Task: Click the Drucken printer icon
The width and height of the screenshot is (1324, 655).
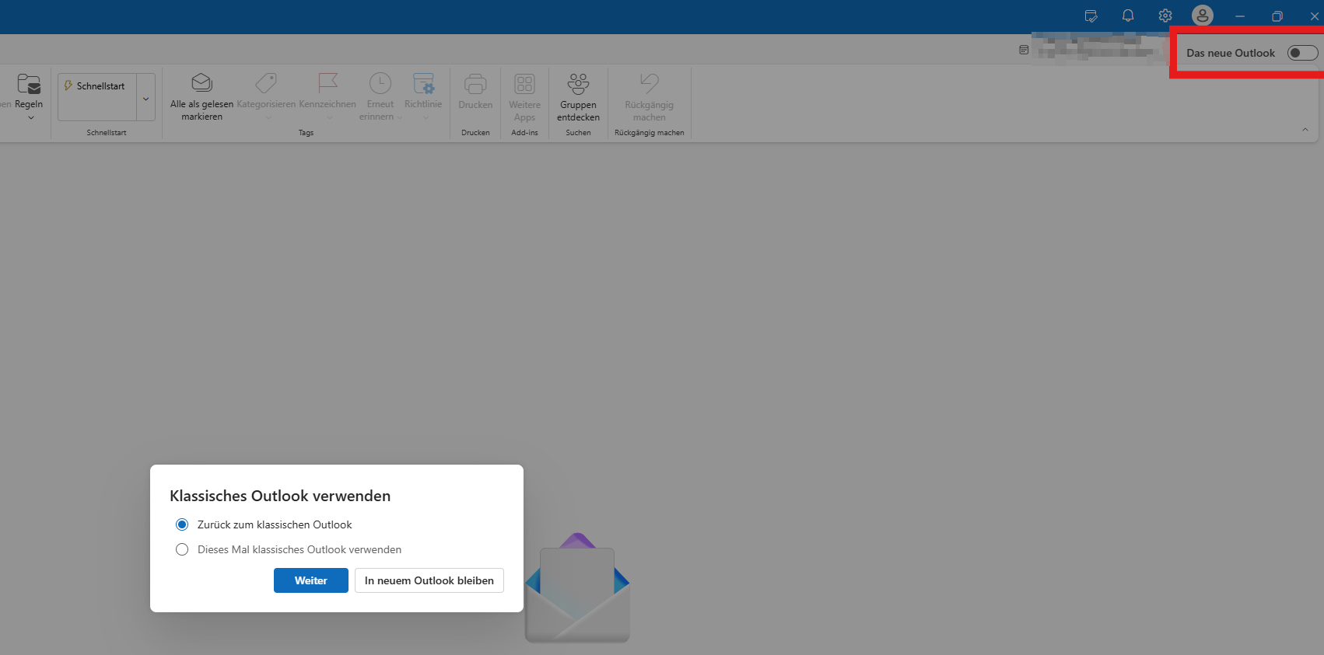Action: (x=475, y=83)
